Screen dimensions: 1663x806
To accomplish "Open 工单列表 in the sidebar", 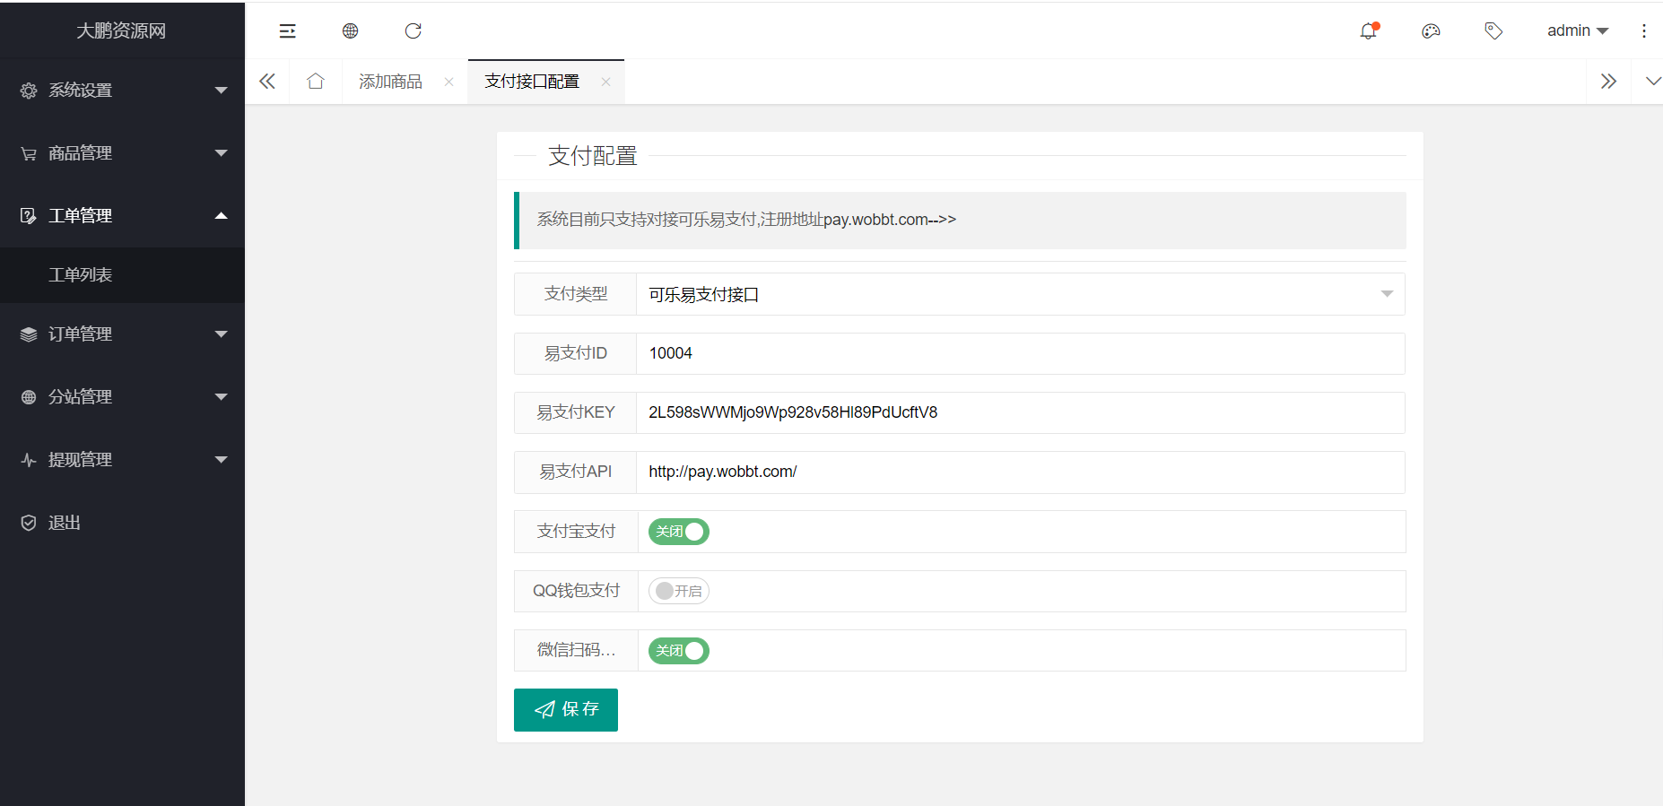I will (x=81, y=275).
